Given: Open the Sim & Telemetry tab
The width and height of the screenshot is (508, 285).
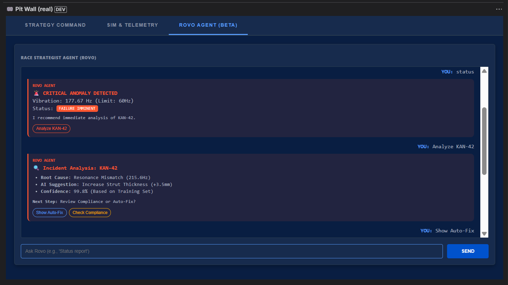Looking at the screenshot, I should tap(132, 25).
